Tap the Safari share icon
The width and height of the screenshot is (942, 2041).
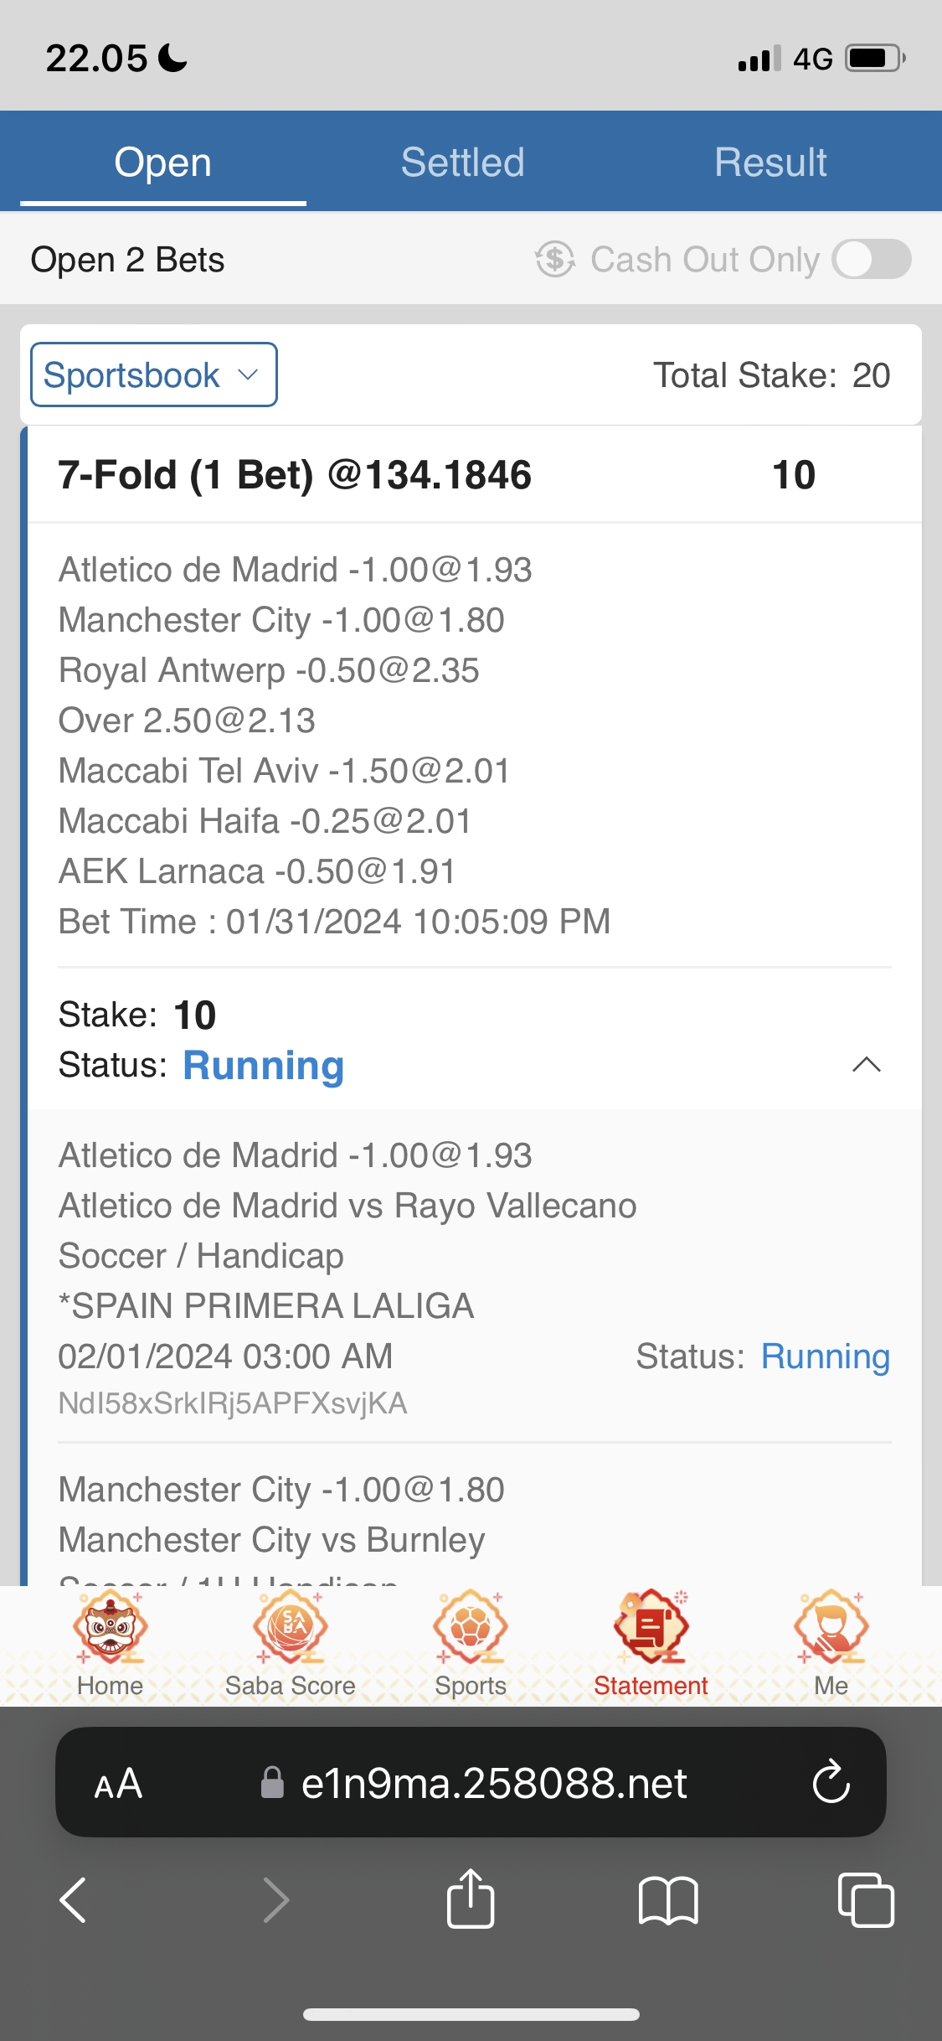[x=471, y=1899]
